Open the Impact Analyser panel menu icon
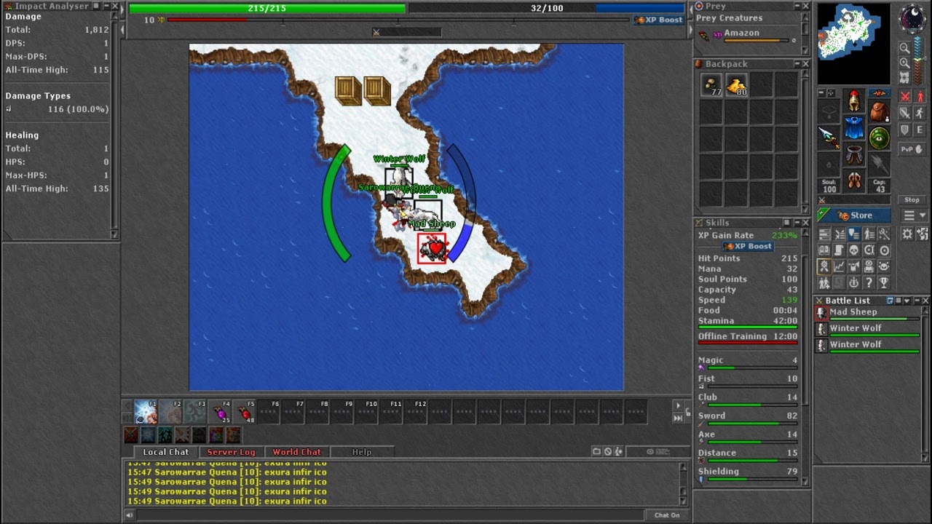932x524 pixels. click(x=95, y=6)
